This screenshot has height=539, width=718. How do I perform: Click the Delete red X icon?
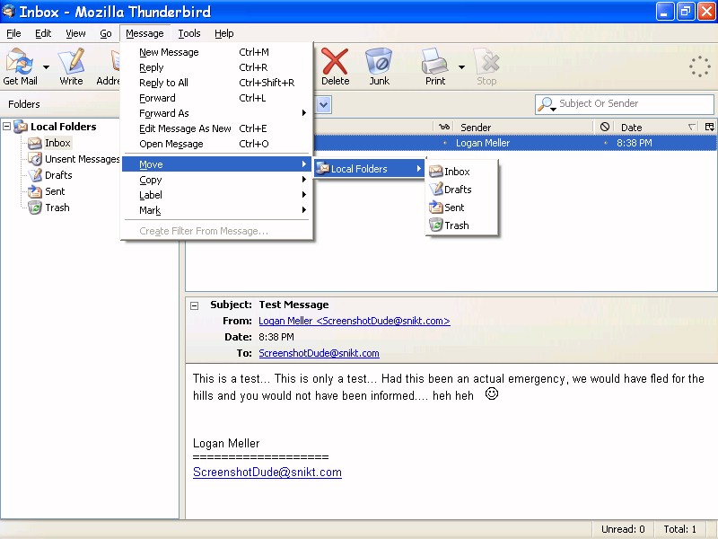[335, 62]
